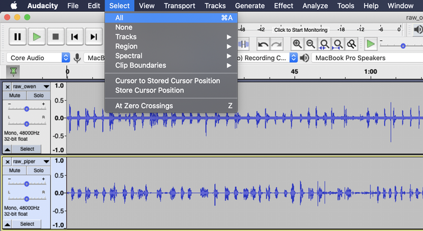The height and width of the screenshot is (231, 423).
Task: Adjust the raw_piper pan slider
Action: point(27,199)
